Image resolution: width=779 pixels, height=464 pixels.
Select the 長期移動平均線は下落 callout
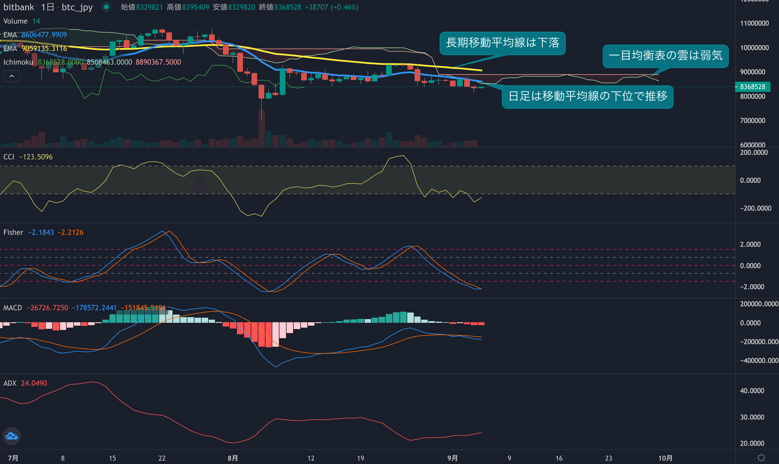coord(502,43)
